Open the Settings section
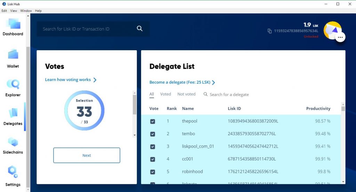356x192 pixels. [x=13, y=176]
